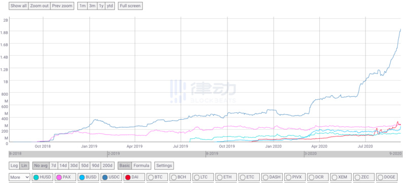Enable the PIVX series

[x=295, y=177]
